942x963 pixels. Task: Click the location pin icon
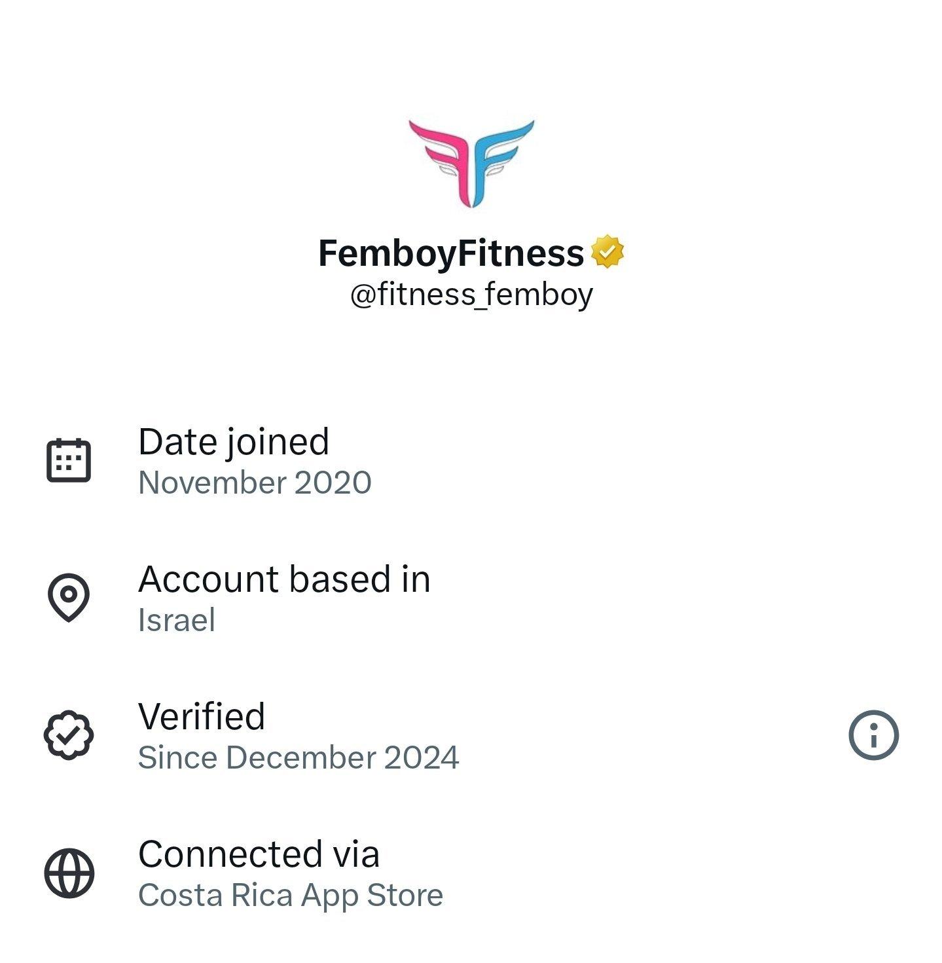click(x=69, y=596)
